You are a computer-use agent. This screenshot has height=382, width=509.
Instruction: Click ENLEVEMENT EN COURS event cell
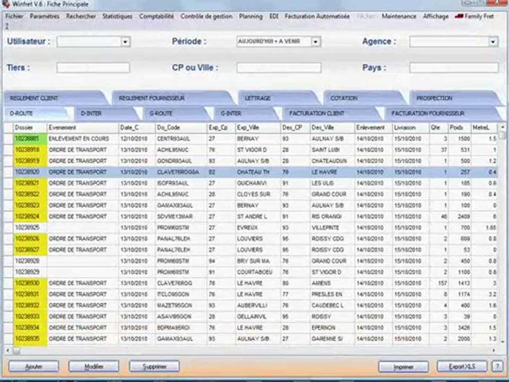pyautogui.click(x=83, y=138)
